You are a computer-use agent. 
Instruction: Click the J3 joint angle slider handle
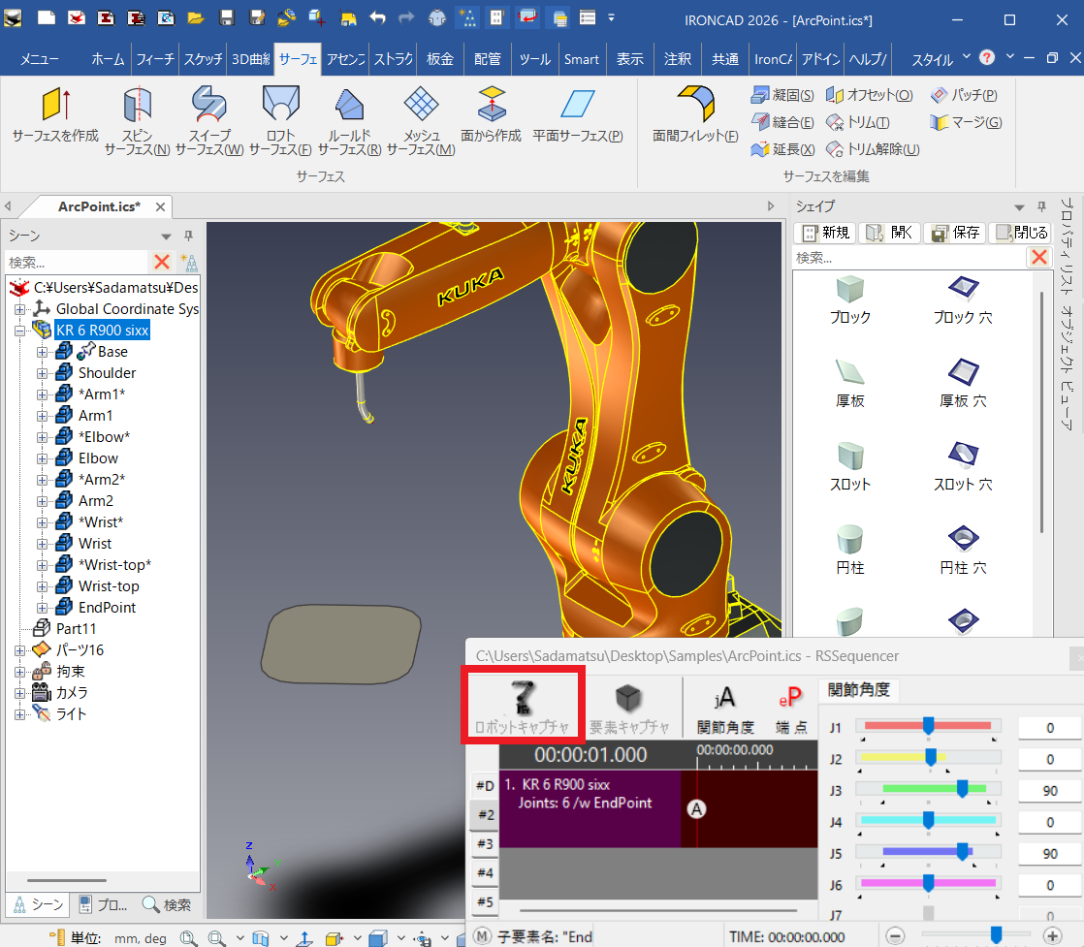[x=962, y=789]
